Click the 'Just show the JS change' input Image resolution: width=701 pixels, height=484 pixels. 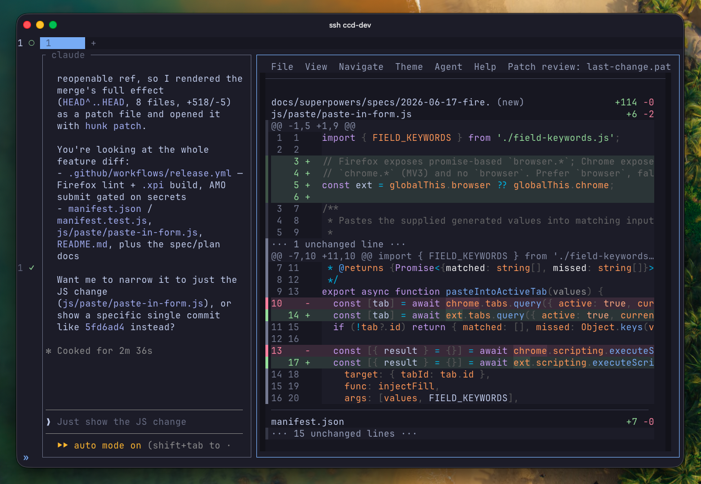[122, 422]
